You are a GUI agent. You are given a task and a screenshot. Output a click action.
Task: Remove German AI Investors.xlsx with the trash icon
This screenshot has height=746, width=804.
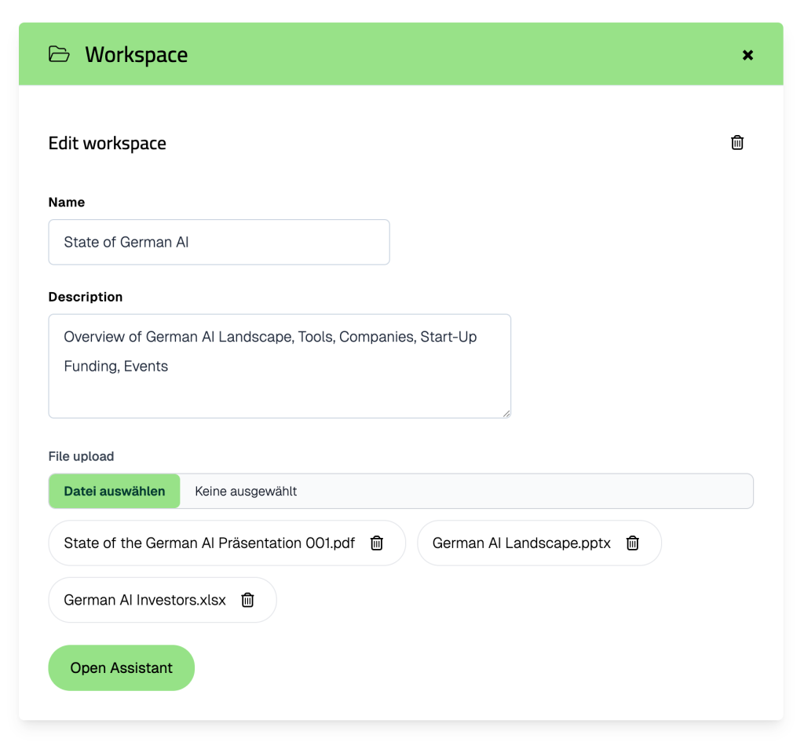(247, 599)
